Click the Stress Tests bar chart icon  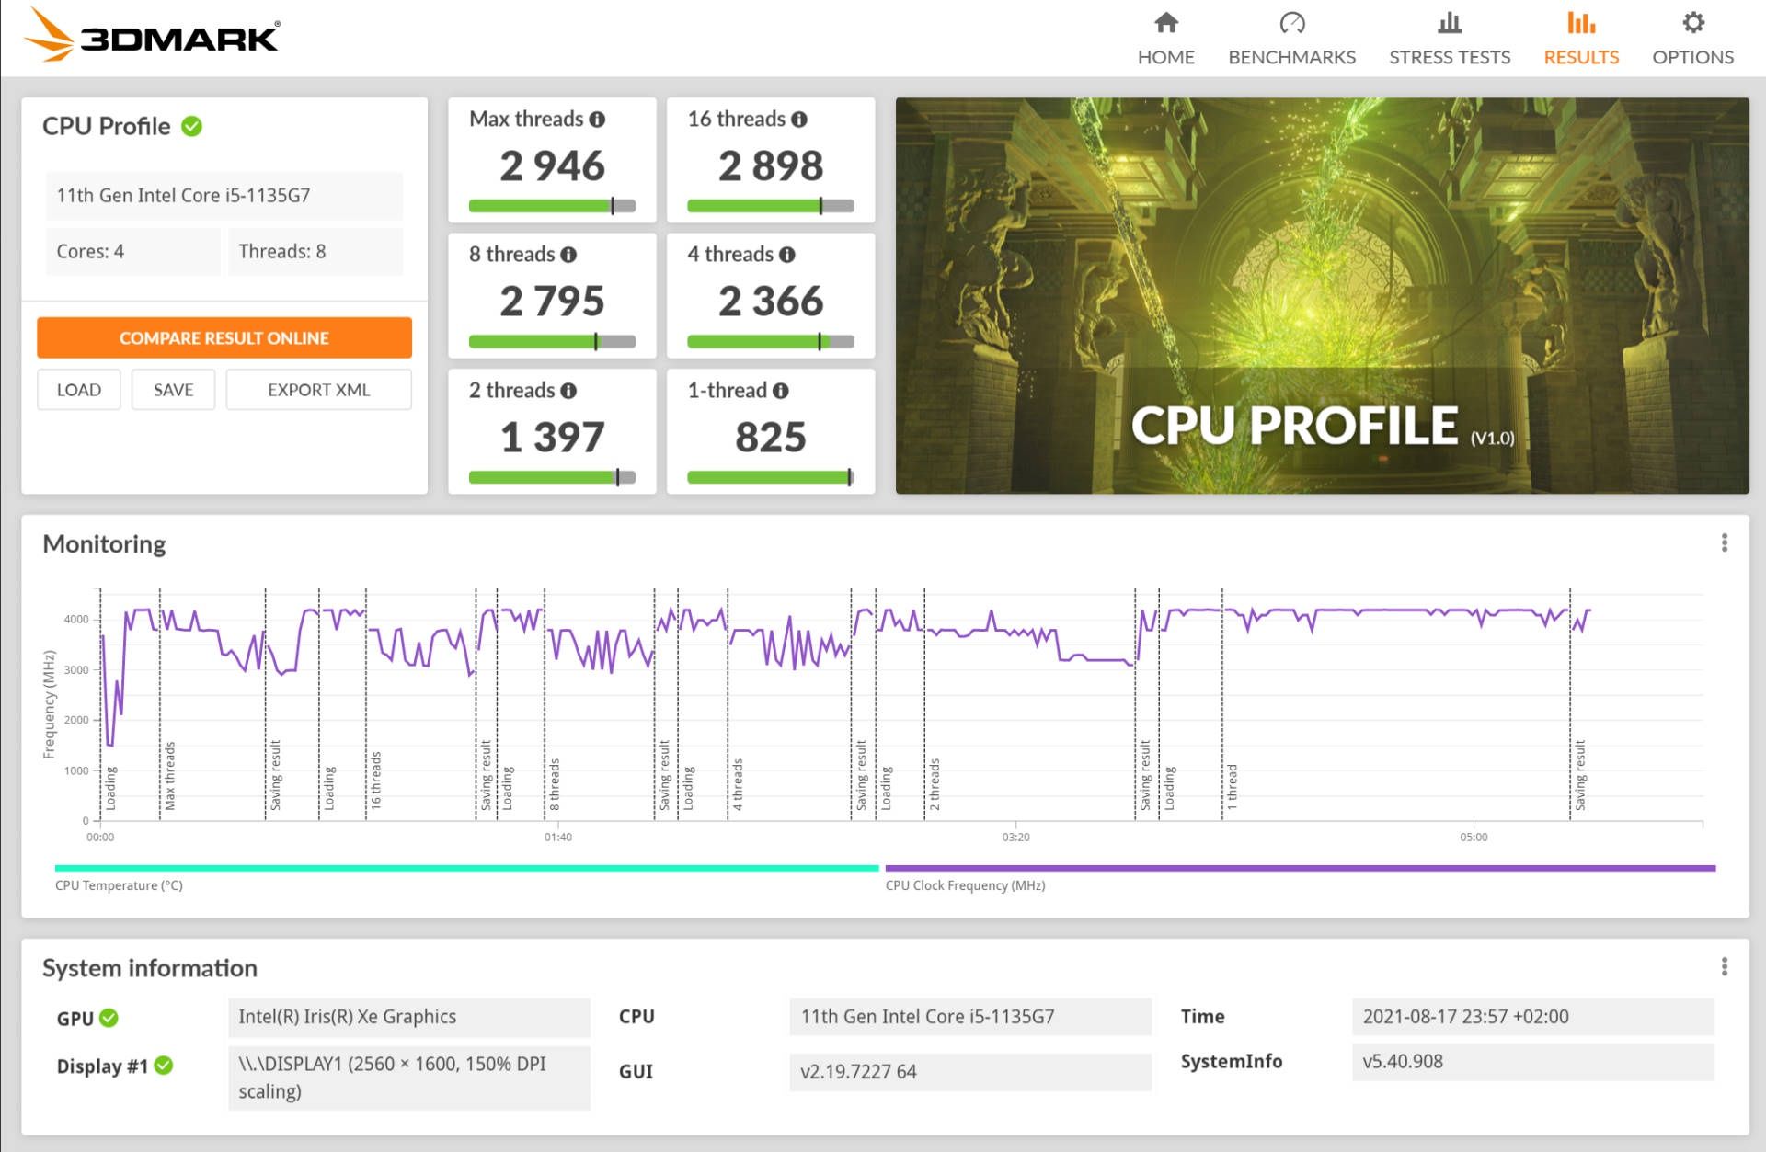[1450, 22]
